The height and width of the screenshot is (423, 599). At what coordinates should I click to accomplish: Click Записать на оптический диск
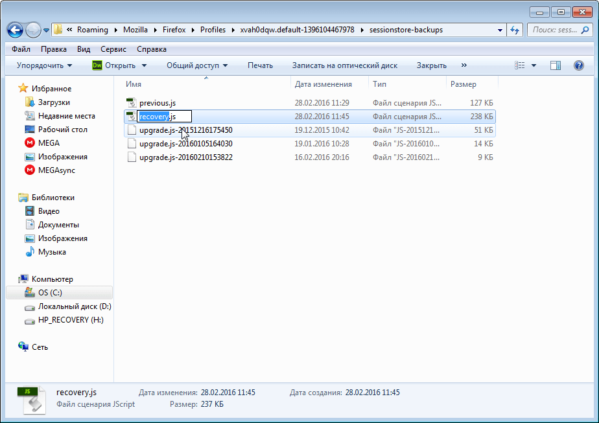tap(344, 65)
